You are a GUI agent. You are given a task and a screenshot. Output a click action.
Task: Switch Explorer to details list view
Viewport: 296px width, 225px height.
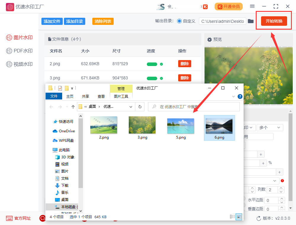pyautogui.click(x=232, y=217)
